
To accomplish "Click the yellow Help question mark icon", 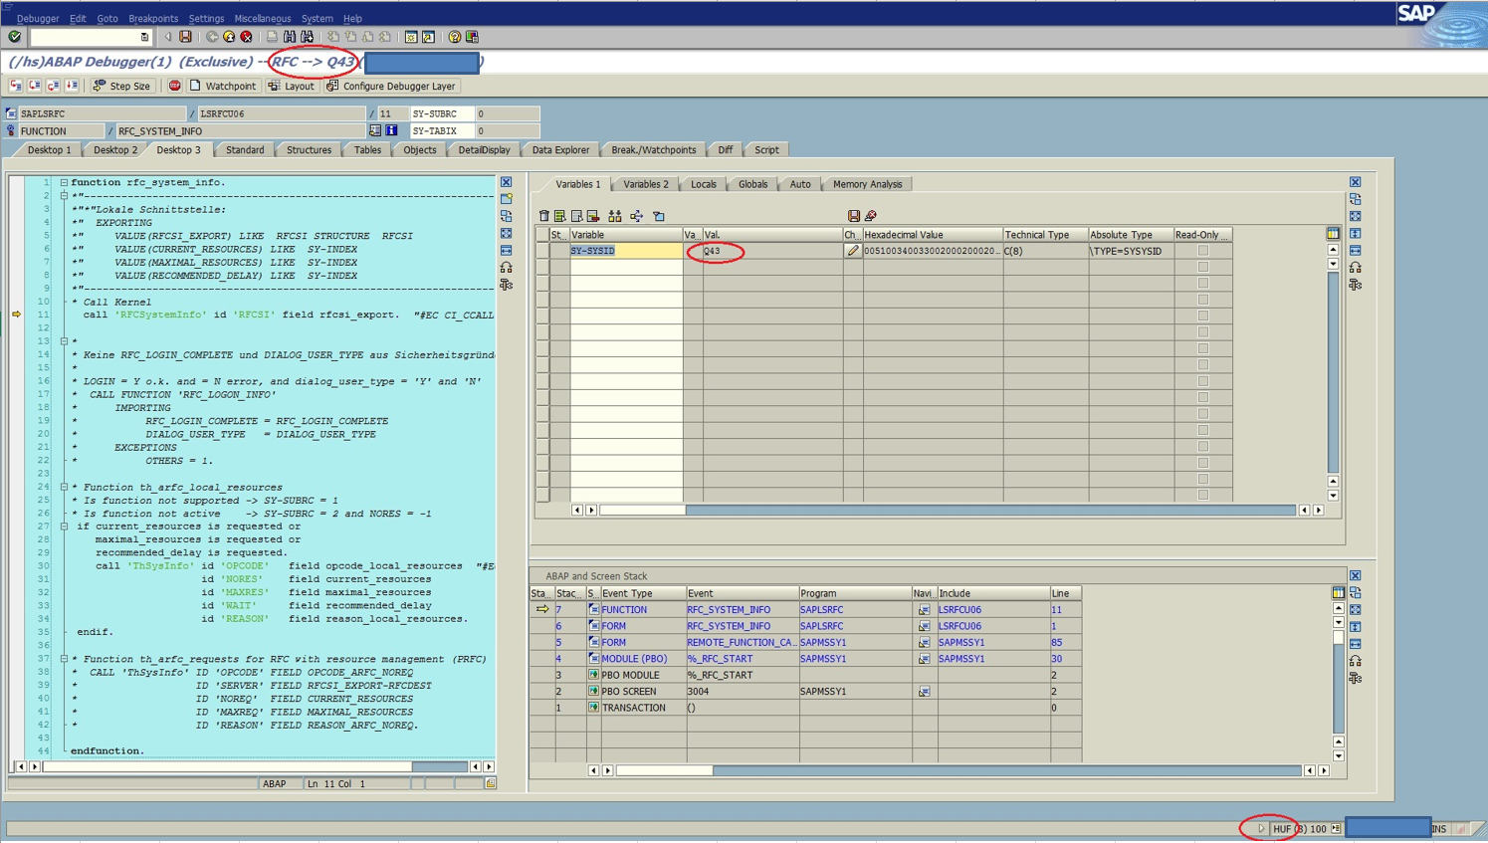I will pos(455,37).
